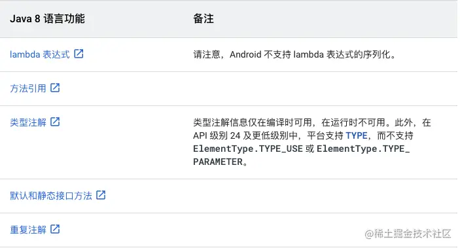Follow the 方法引用 link
The height and width of the screenshot is (248, 460).
pos(28,88)
